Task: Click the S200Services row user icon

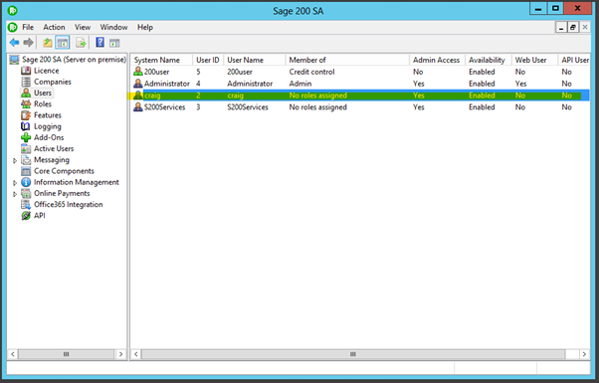Action: (138, 106)
